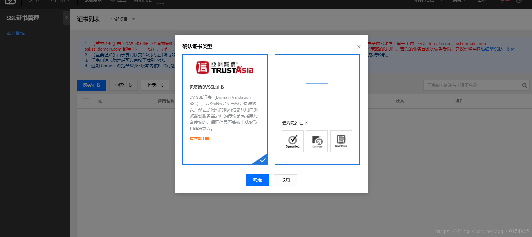This screenshot has height=237, width=532.
Task: Choose the GeoTrust certificate logo
Action: click(x=317, y=141)
